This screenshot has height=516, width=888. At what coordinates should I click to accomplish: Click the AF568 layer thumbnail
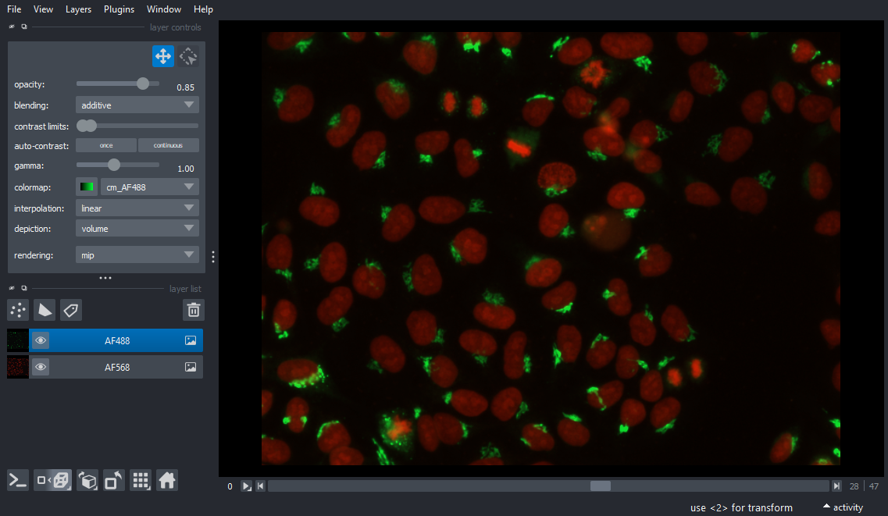17,367
